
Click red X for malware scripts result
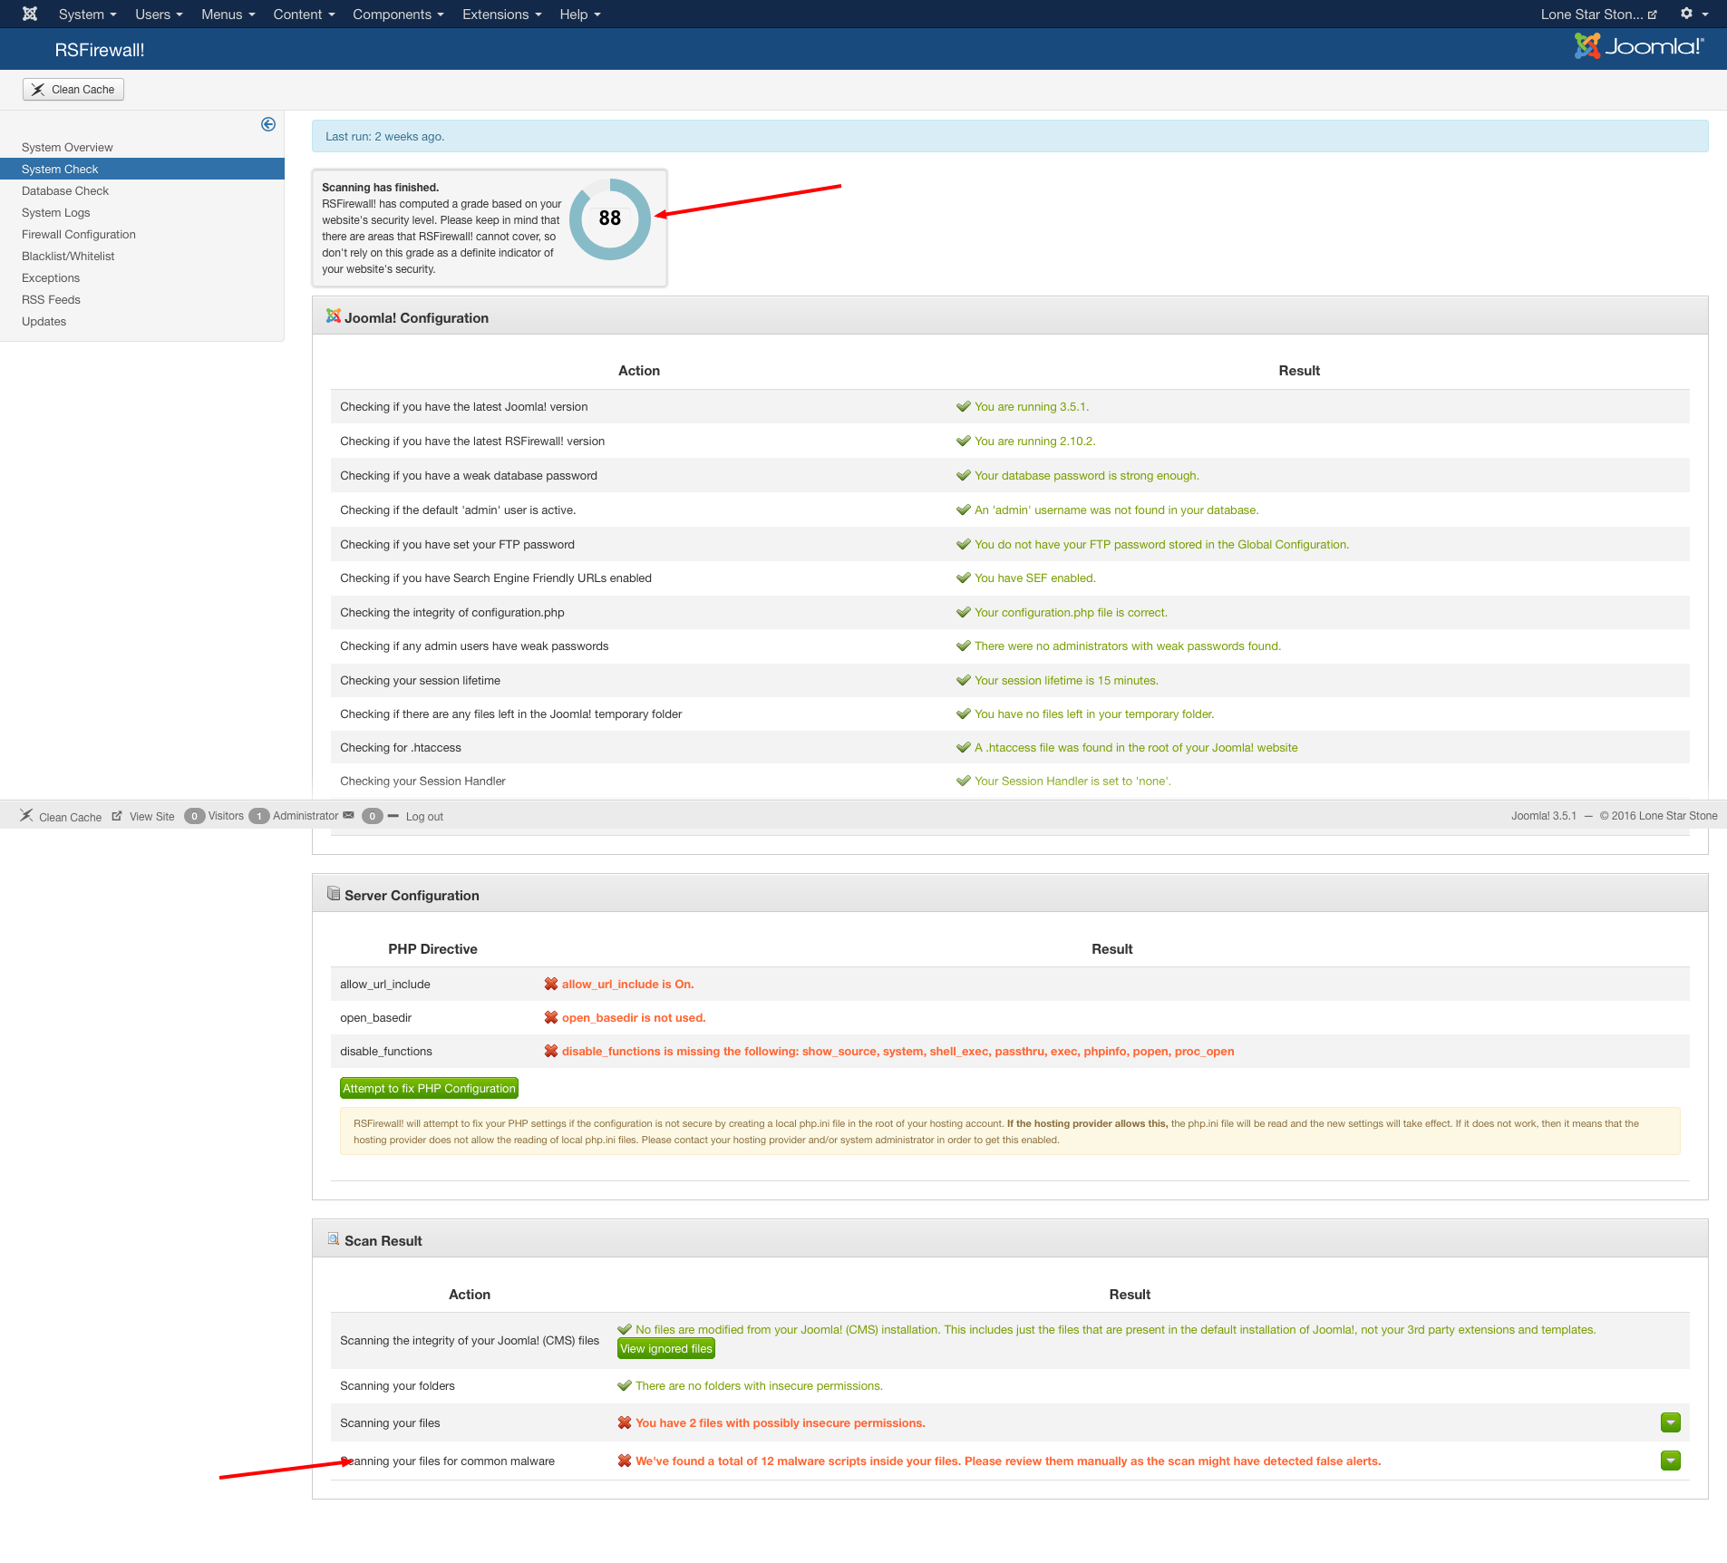(x=625, y=1461)
